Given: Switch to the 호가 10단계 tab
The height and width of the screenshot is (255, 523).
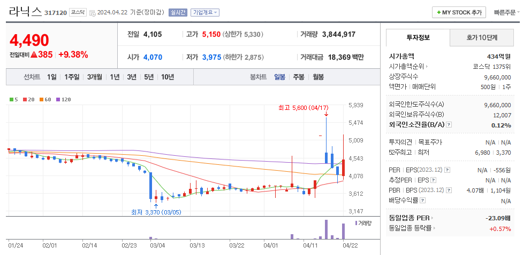Looking at the screenshot, I should [482, 37].
